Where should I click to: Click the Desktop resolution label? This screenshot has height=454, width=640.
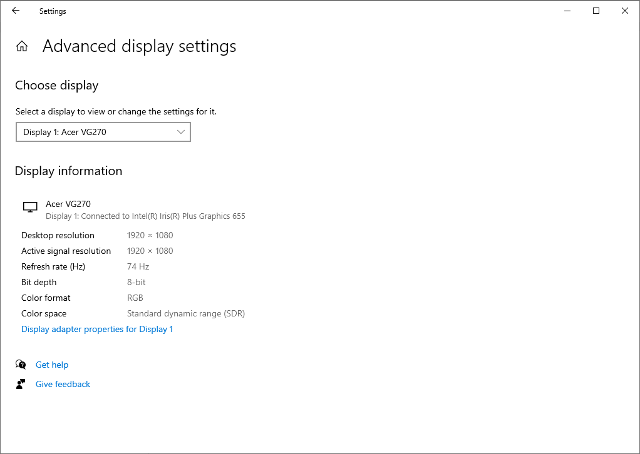[x=58, y=235]
